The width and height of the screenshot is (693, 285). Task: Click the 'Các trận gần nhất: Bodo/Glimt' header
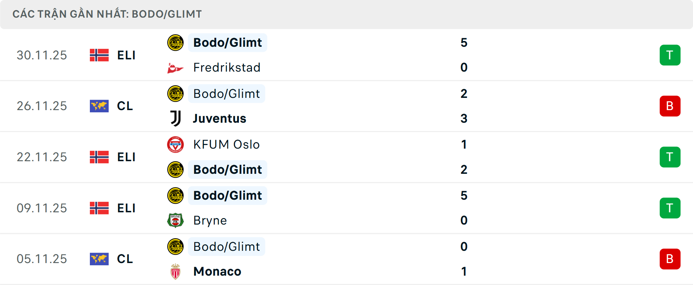(x=107, y=14)
